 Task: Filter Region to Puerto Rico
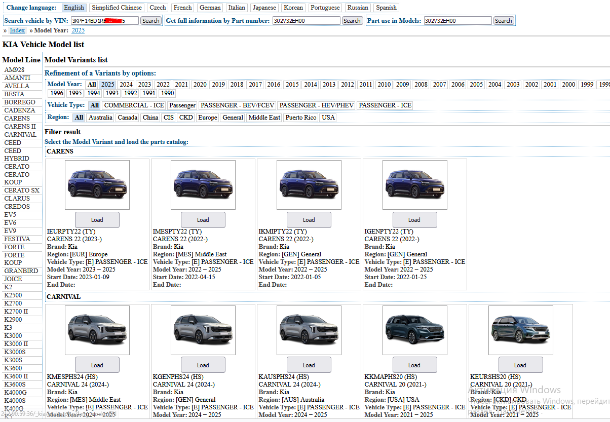click(301, 118)
